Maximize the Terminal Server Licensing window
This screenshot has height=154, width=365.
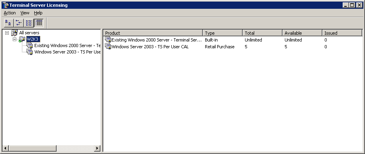pos(352,5)
